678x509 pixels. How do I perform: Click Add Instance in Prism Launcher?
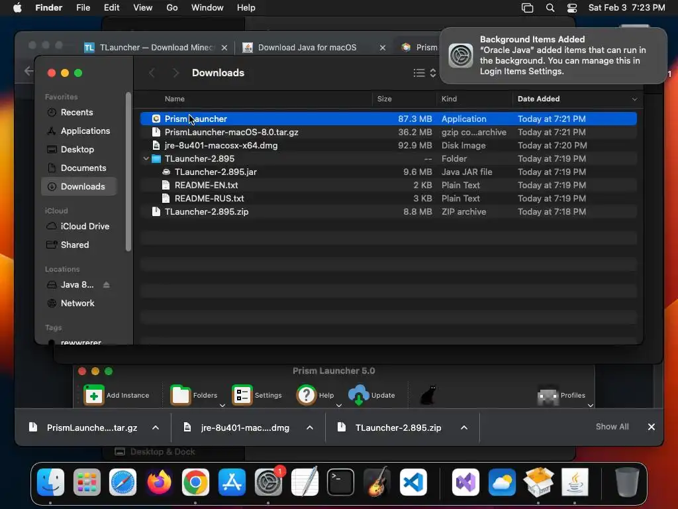pos(117,395)
